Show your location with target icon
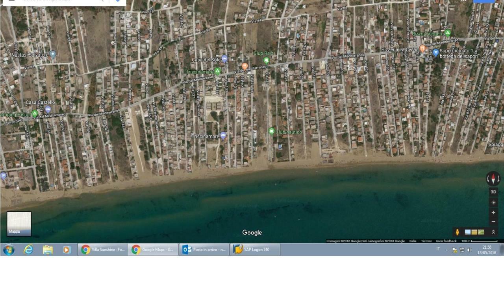 point(493,202)
